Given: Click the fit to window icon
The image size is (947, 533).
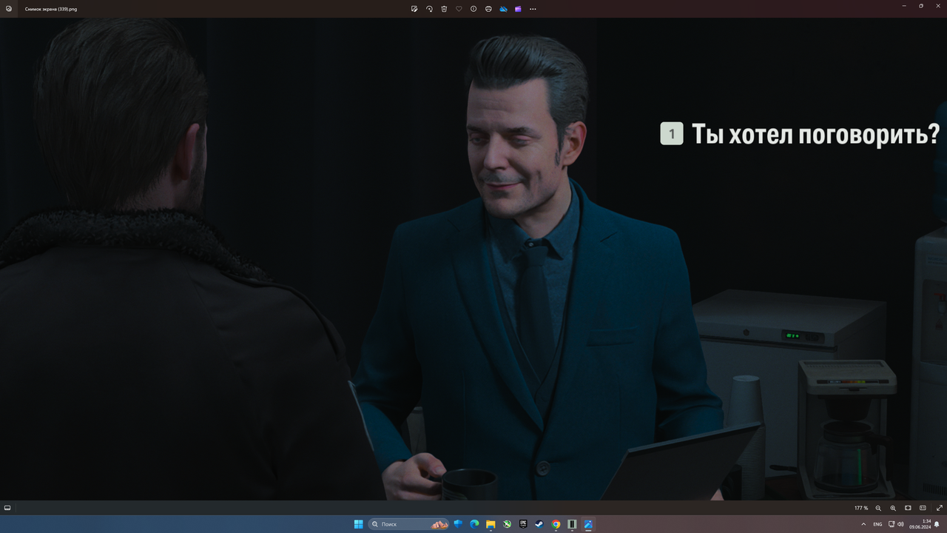Looking at the screenshot, I should [x=908, y=509].
